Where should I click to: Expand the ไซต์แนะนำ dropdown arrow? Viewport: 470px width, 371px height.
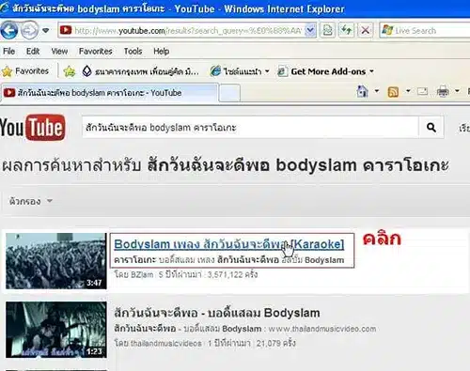(267, 71)
